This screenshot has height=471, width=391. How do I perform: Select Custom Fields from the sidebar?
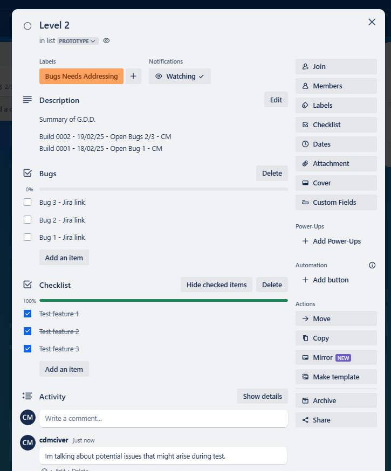tap(335, 202)
